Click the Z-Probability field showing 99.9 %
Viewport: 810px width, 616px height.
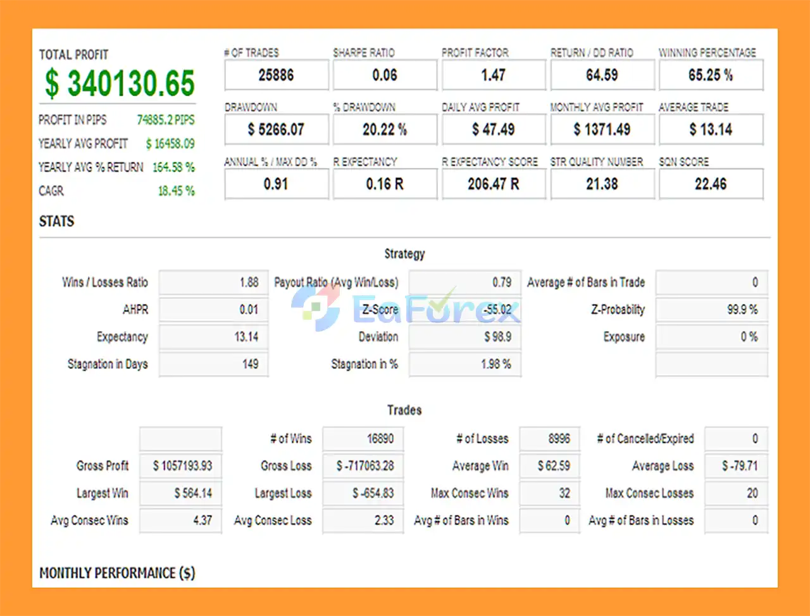711,310
